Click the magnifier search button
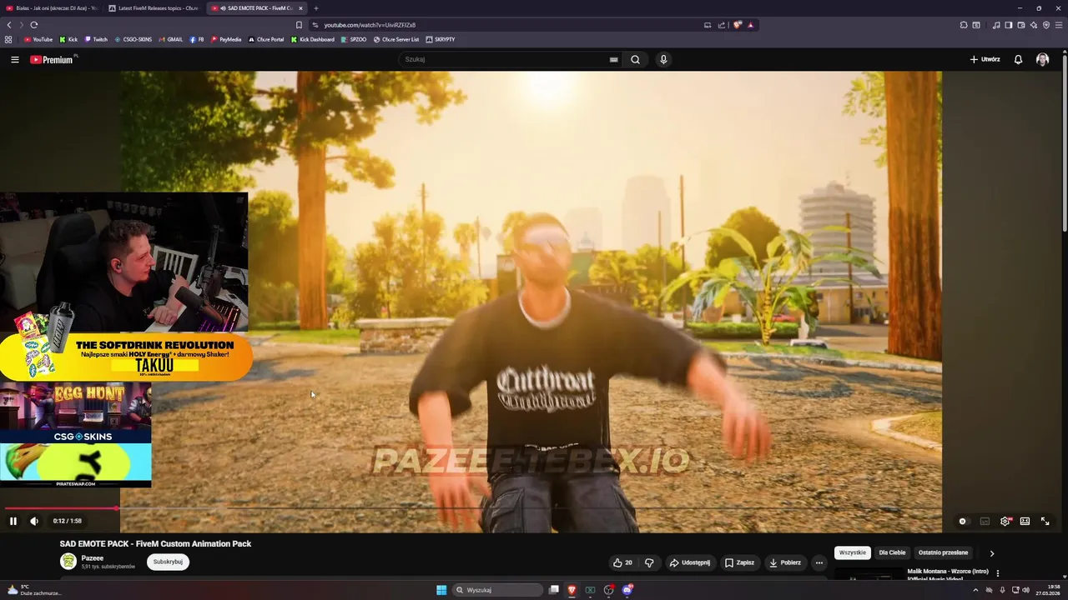Viewport: 1068px width, 600px height. click(x=635, y=59)
